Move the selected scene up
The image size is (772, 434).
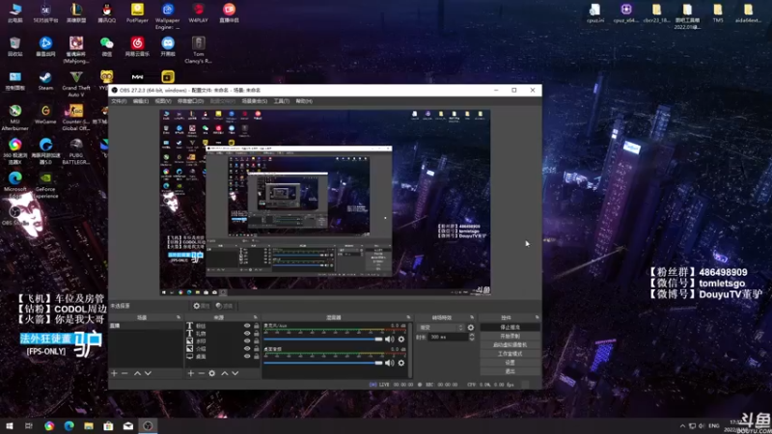click(137, 373)
